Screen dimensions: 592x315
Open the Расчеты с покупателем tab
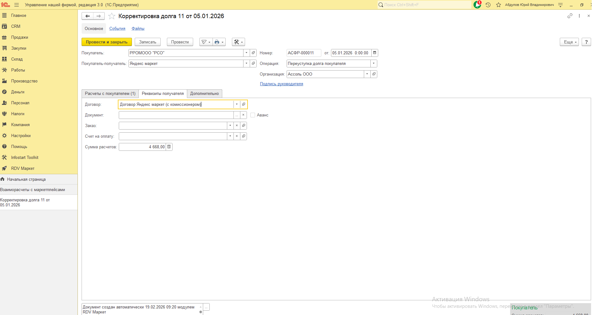110,94
